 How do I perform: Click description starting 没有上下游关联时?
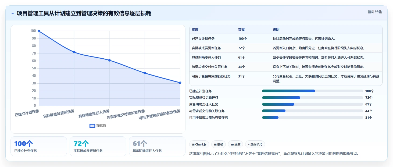[319, 67]
